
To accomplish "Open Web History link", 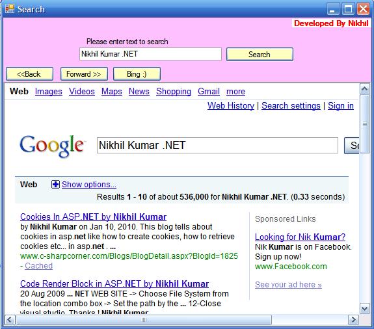I will pyautogui.click(x=231, y=105).
